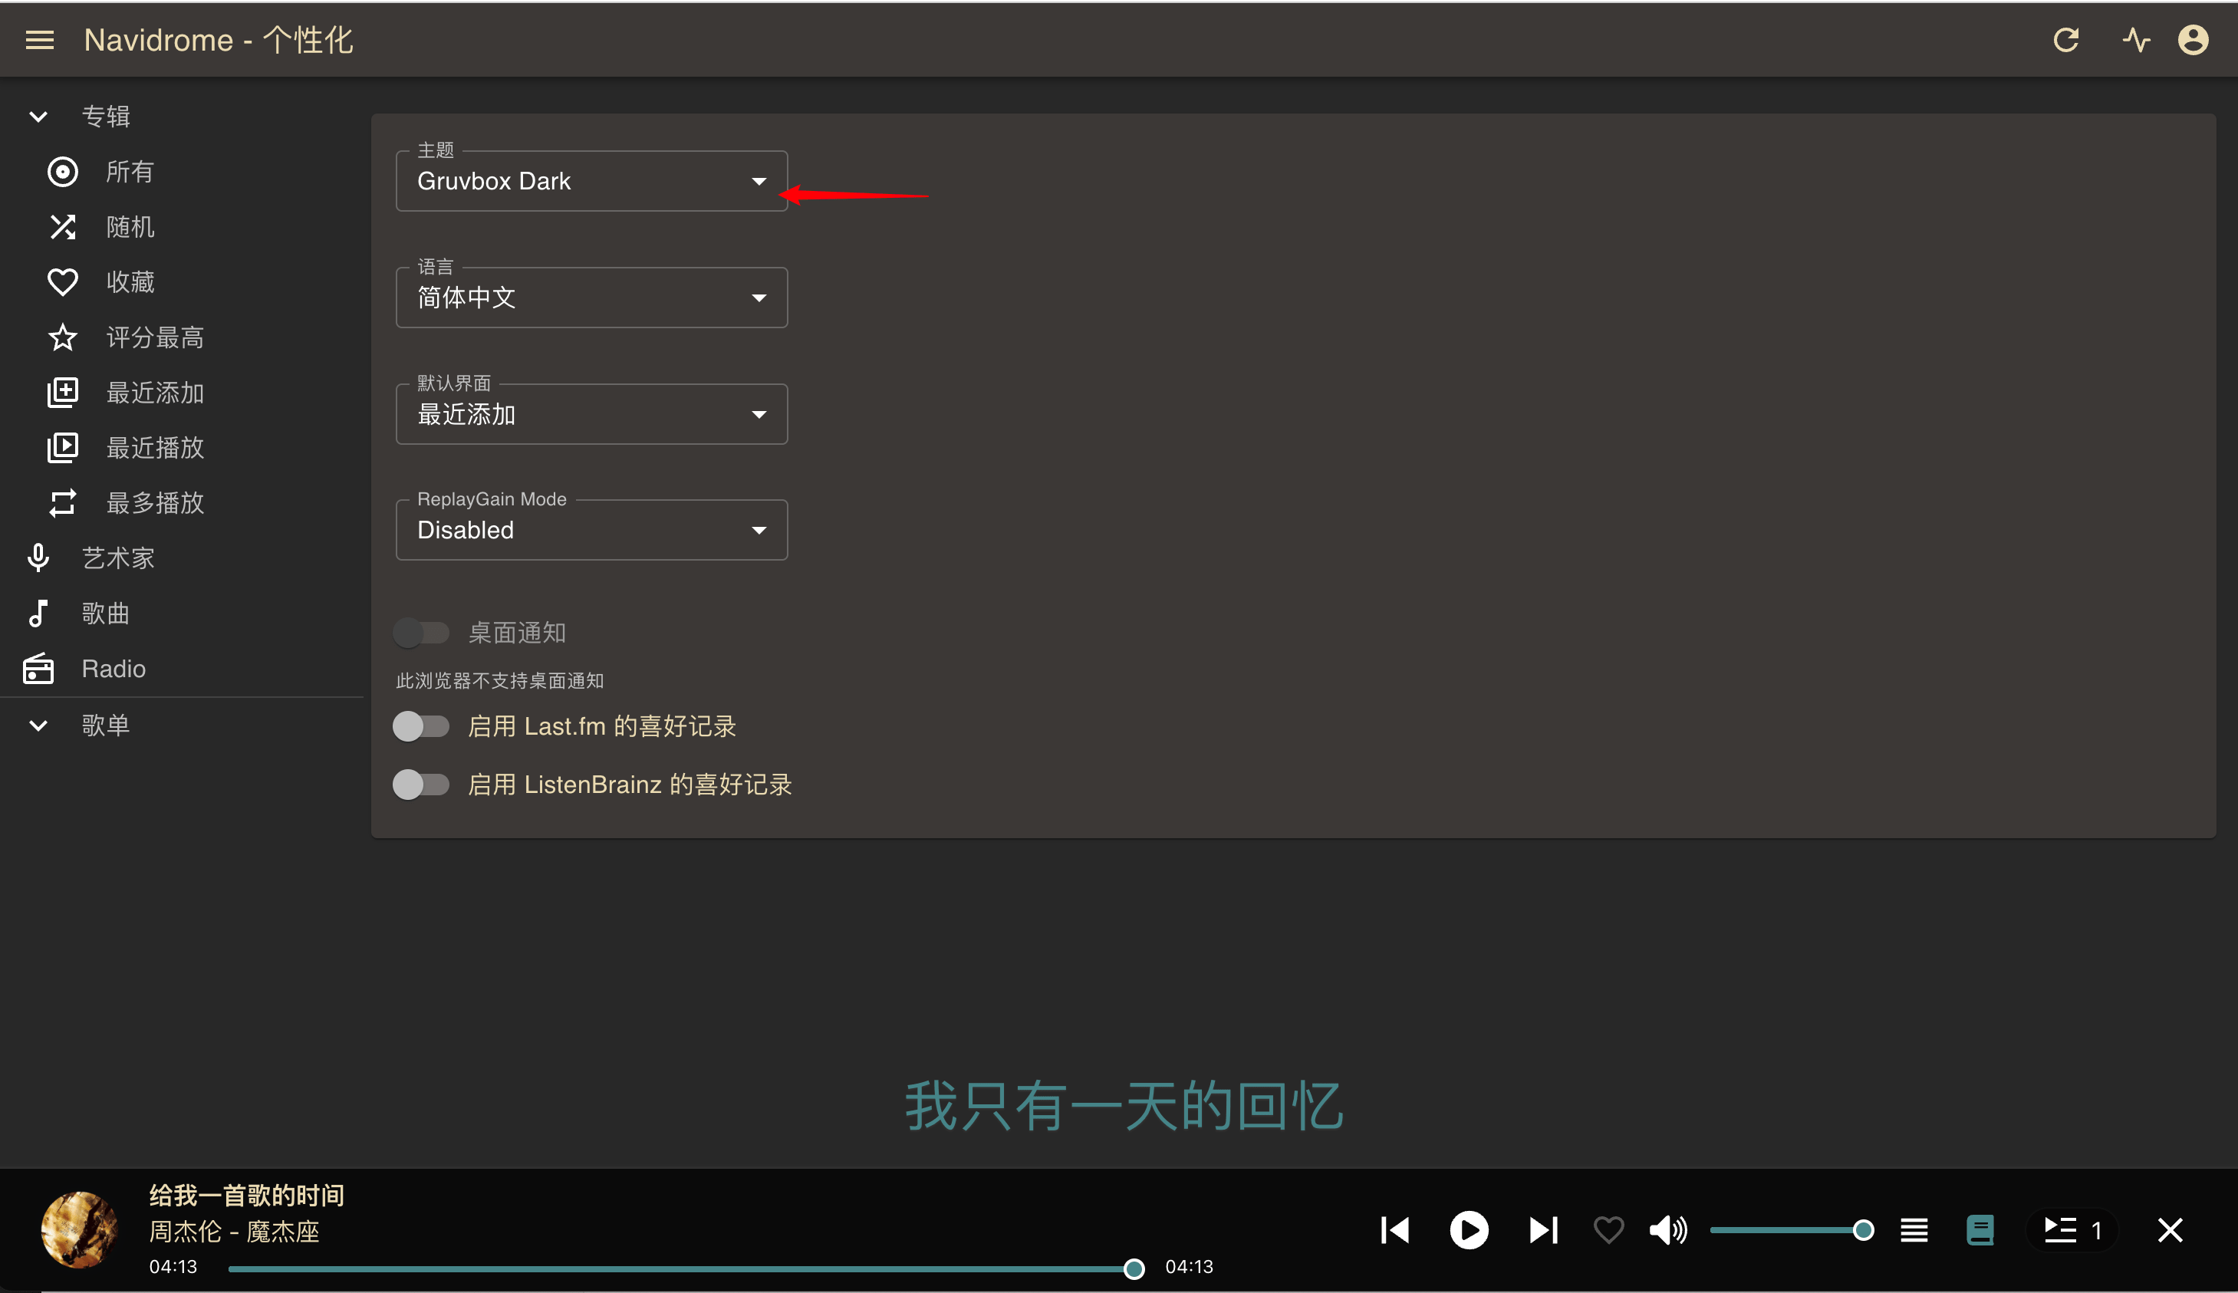The image size is (2238, 1293).
Task: Skip to previous track
Action: coord(1395,1230)
